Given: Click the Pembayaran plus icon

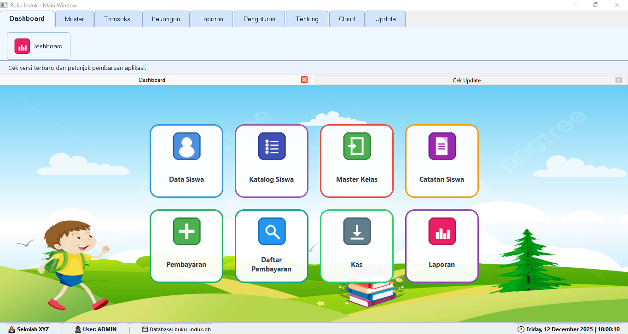Looking at the screenshot, I should click(x=186, y=231).
